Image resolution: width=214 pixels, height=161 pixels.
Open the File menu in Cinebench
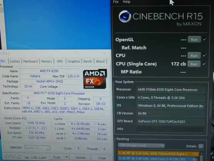tap(116, 2)
